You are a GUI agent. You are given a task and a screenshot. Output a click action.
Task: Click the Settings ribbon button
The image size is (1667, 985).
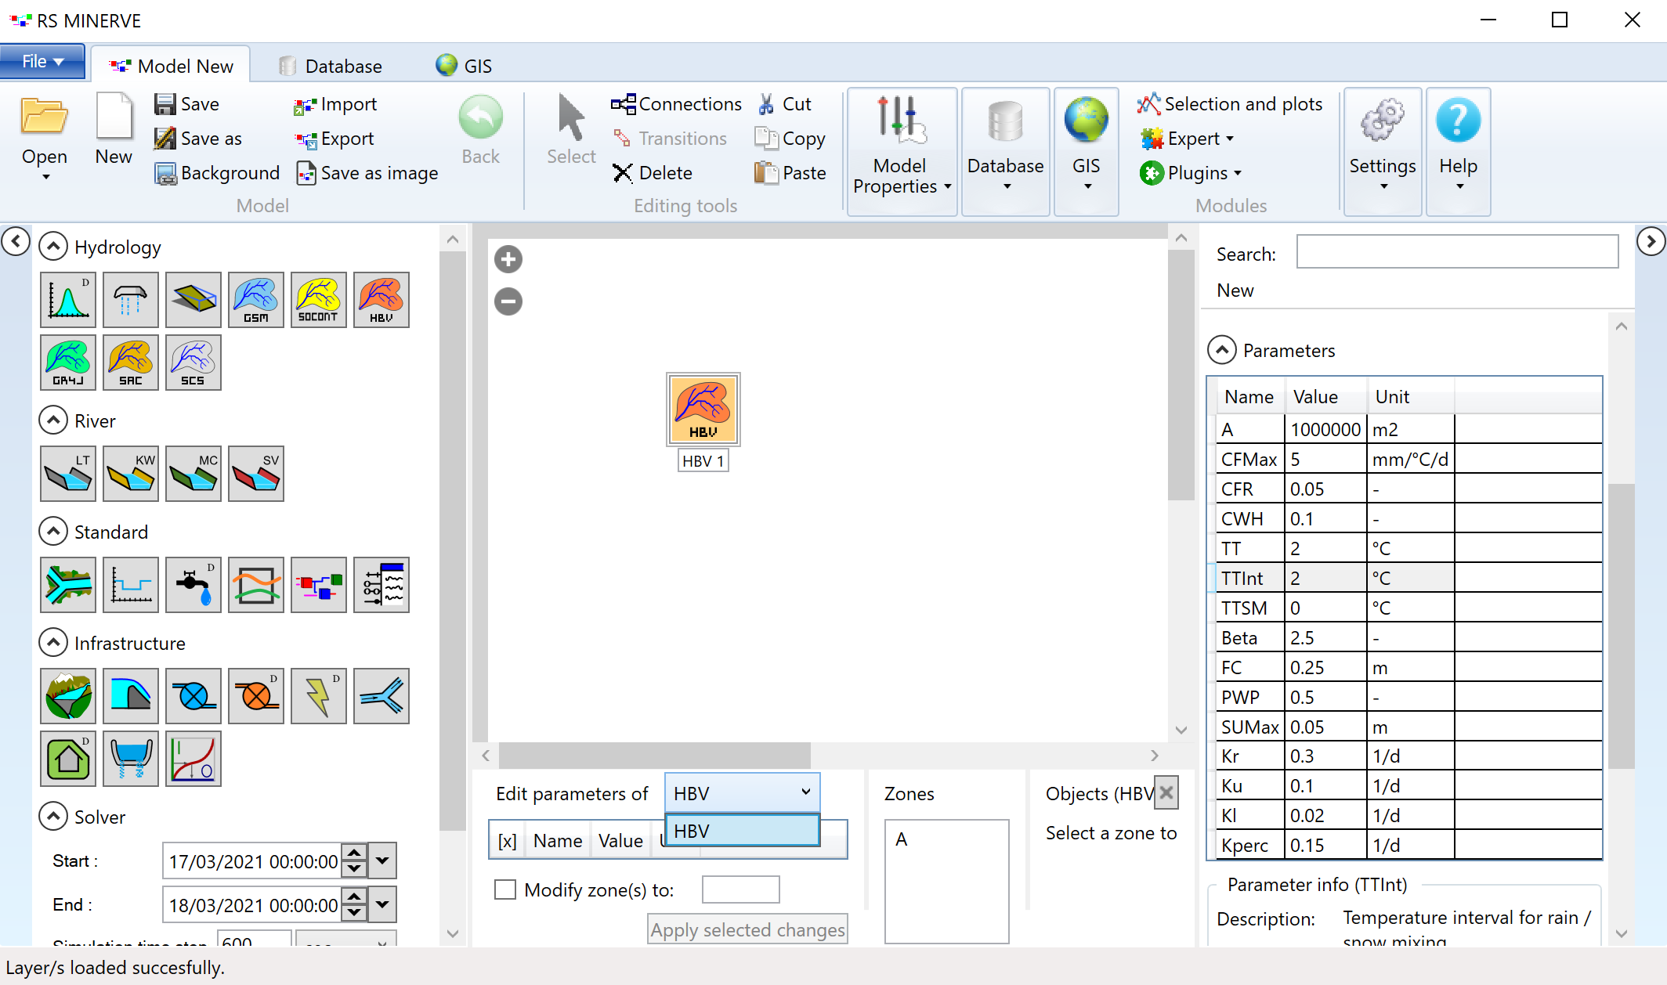click(1383, 150)
